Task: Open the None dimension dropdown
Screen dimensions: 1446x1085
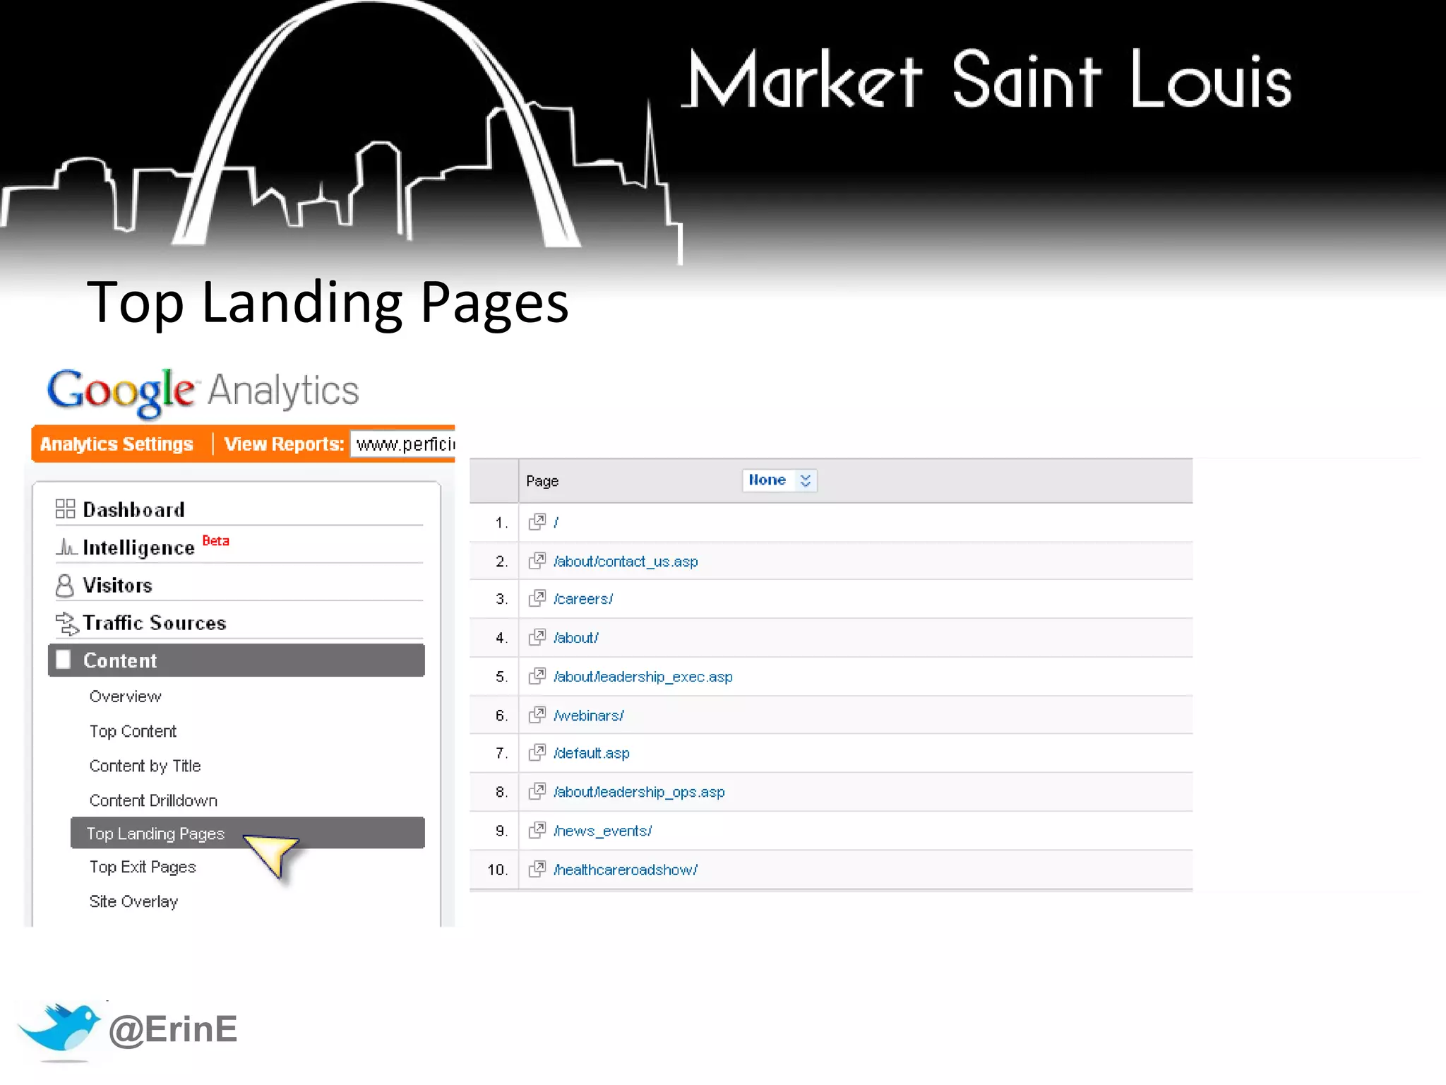Action: (x=780, y=480)
